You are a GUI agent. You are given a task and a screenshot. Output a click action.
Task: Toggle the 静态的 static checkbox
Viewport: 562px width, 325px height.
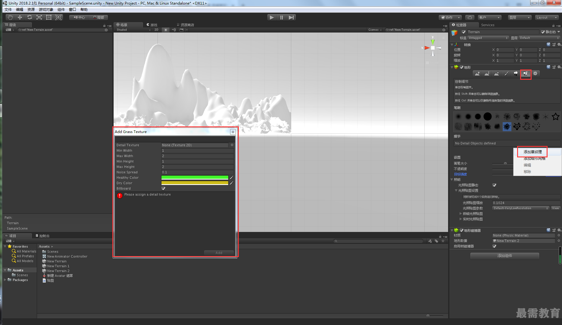(543, 32)
